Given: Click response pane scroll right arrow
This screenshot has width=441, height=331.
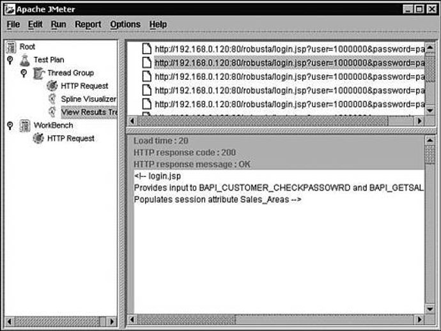Looking at the screenshot, I should (420, 319).
